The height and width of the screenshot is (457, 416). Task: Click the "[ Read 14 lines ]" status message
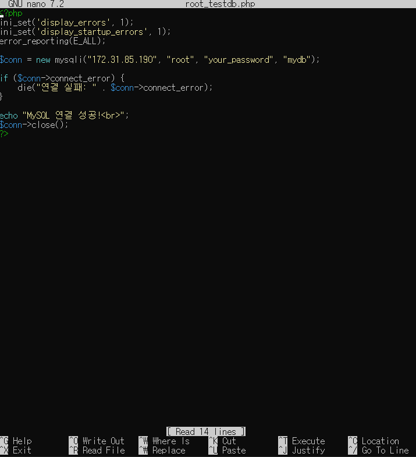(x=206, y=431)
